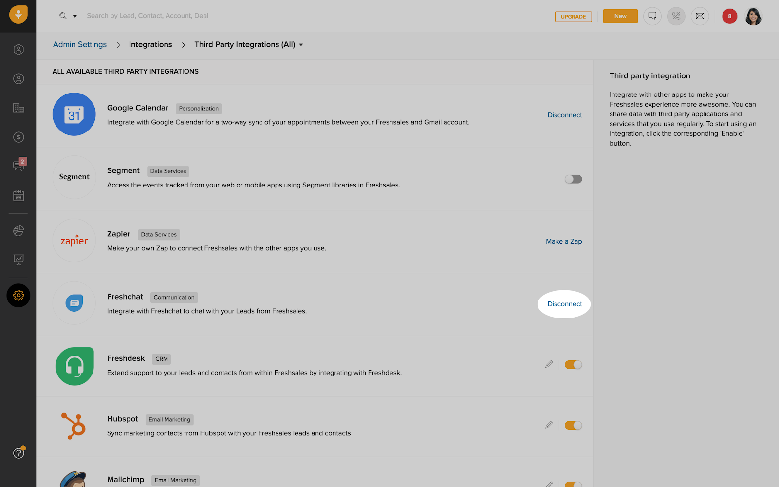Enable the Segment integration toggle
779x487 pixels.
point(573,179)
